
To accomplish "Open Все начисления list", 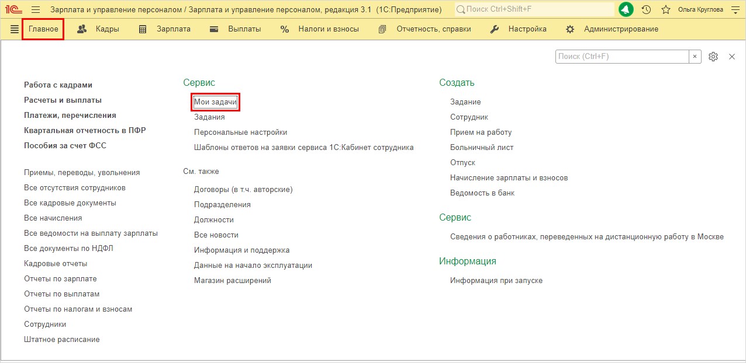I will 53,218.
